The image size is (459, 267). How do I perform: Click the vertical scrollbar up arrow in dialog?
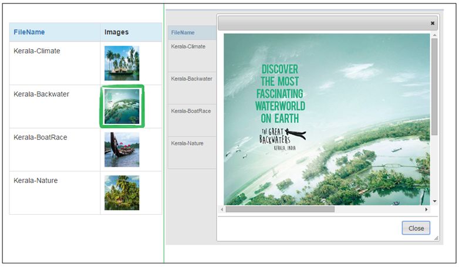[x=435, y=35]
